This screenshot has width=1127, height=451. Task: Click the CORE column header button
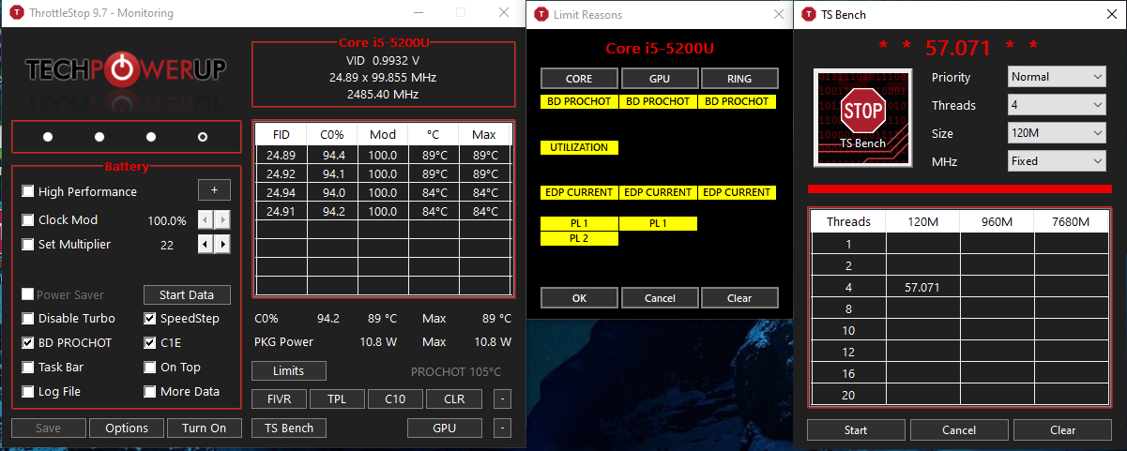[579, 79]
